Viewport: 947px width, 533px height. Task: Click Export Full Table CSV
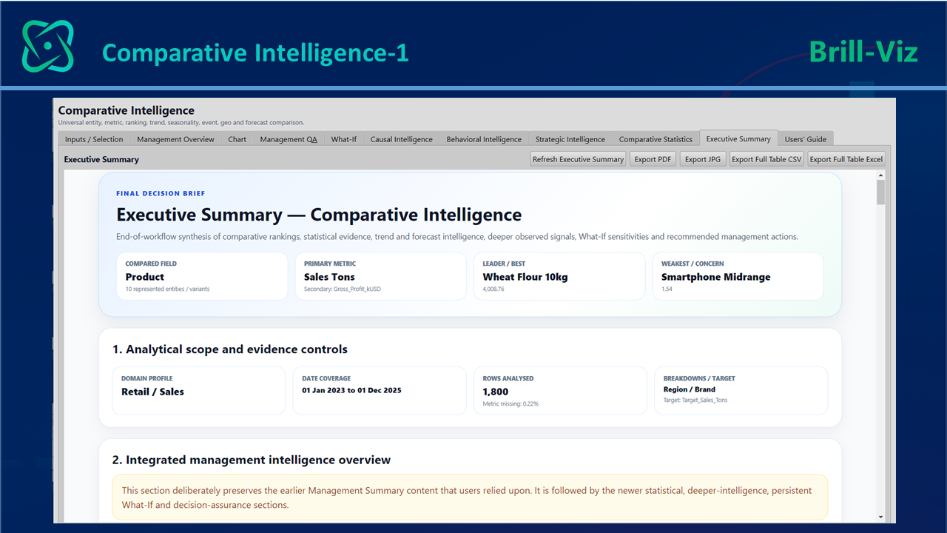766,159
